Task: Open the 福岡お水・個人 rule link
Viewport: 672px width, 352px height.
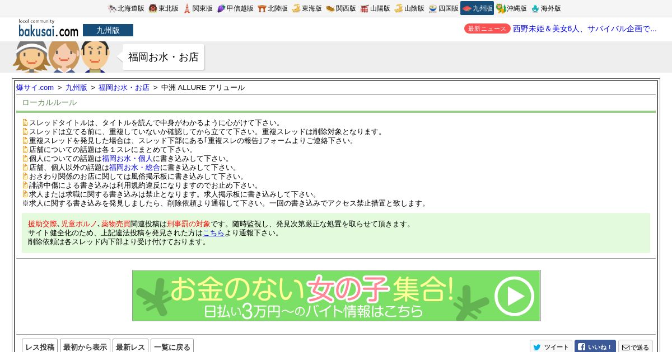Action: coord(127,159)
